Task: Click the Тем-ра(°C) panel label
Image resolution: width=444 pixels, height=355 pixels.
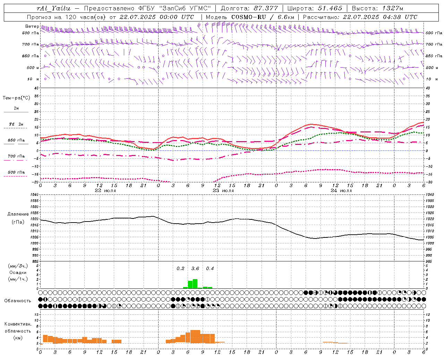Action: click(16, 98)
